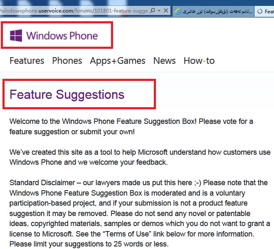Click the Internet Explorer icon on the Uyghur tab

178,11
